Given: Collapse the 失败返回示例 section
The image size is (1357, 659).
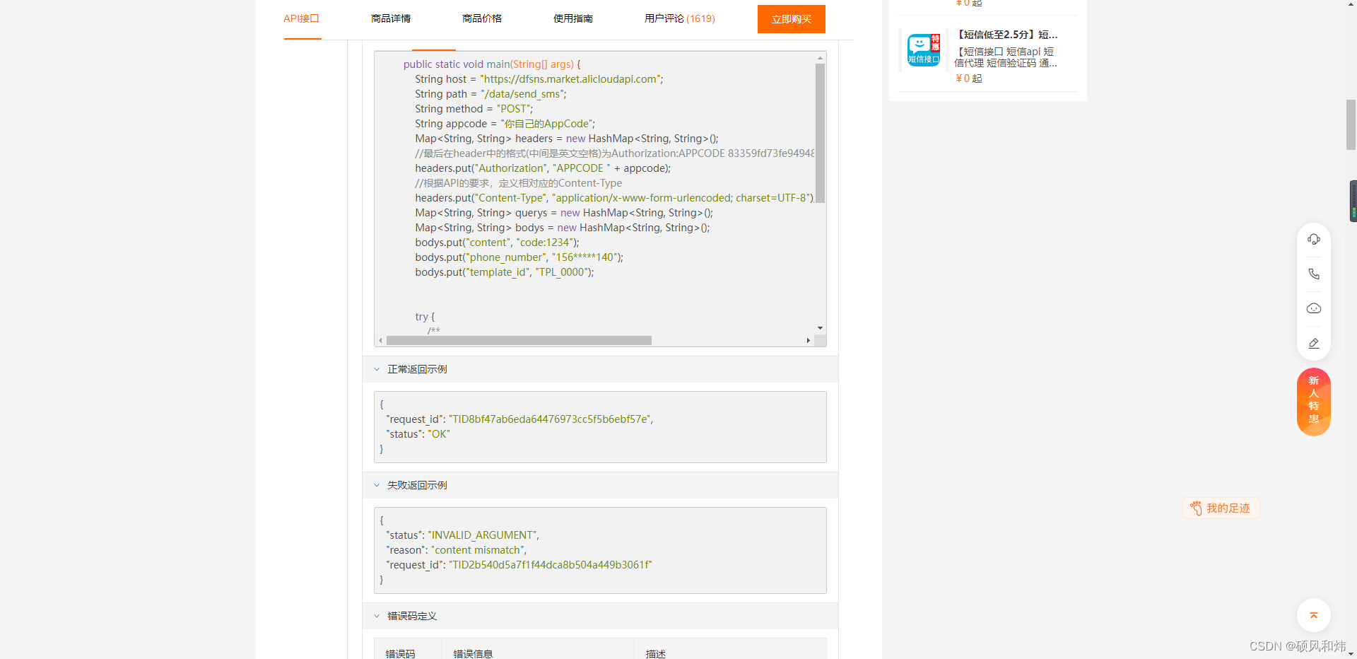Looking at the screenshot, I should click(377, 485).
